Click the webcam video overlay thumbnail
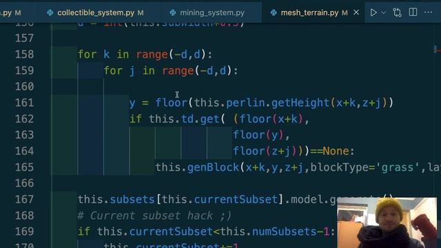This screenshot has height=248, width=441. point(387,223)
